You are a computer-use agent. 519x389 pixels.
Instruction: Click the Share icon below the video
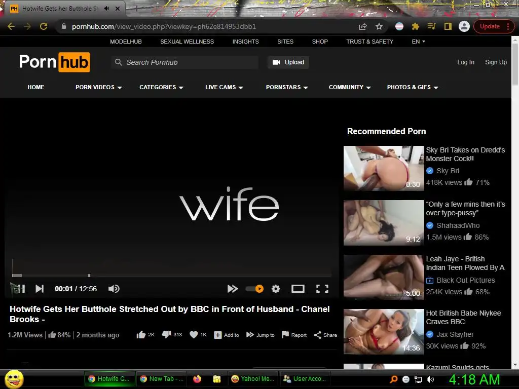click(317, 335)
